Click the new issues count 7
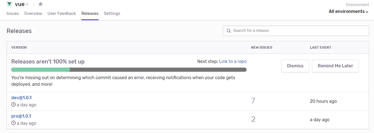The width and height of the screenshot is (374, 133). (x=253, y=101)
